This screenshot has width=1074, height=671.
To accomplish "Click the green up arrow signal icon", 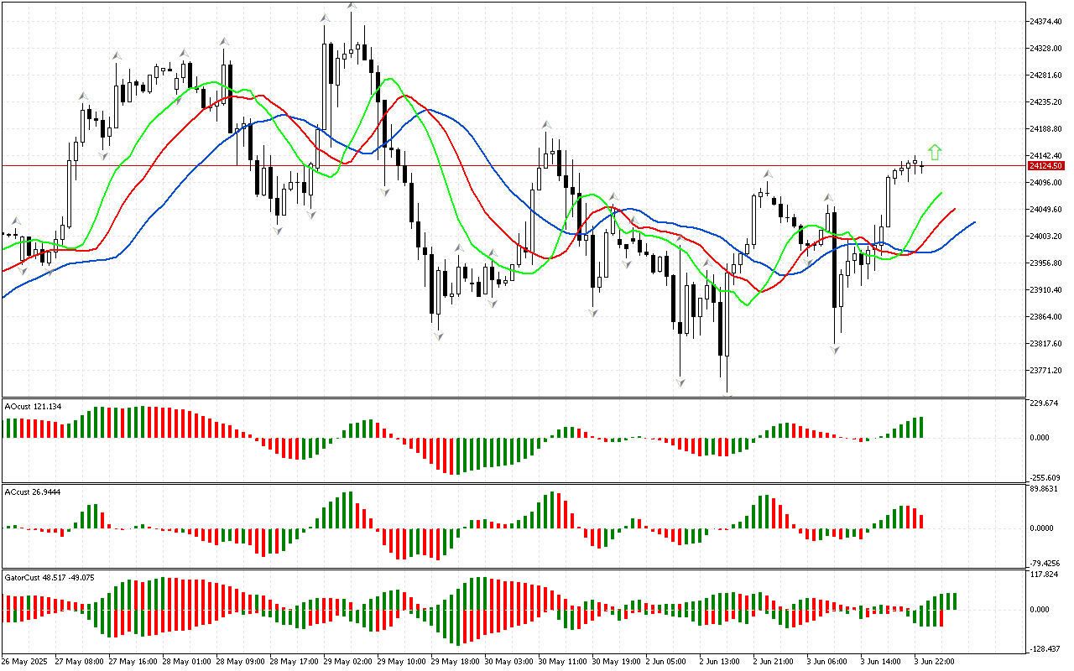I will click(x=935, y=152).
